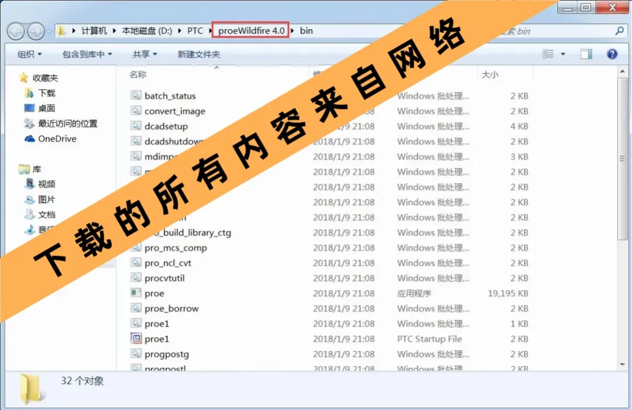632x410 pixels.
Task: Select 本地磁盘 (D:) in the address bar
Action: [147, 30]
